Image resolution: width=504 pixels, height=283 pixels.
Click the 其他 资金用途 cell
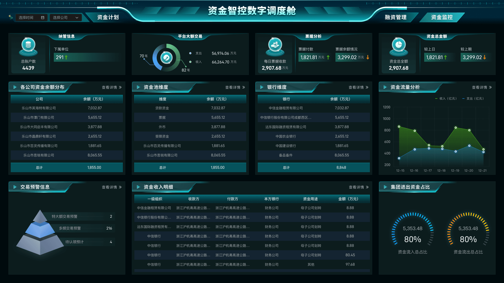coord(311,264)
